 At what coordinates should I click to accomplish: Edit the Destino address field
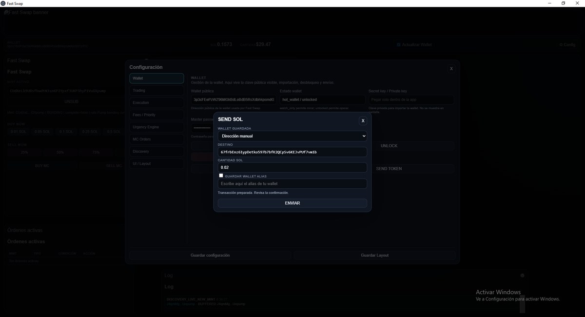coord(292,152)
